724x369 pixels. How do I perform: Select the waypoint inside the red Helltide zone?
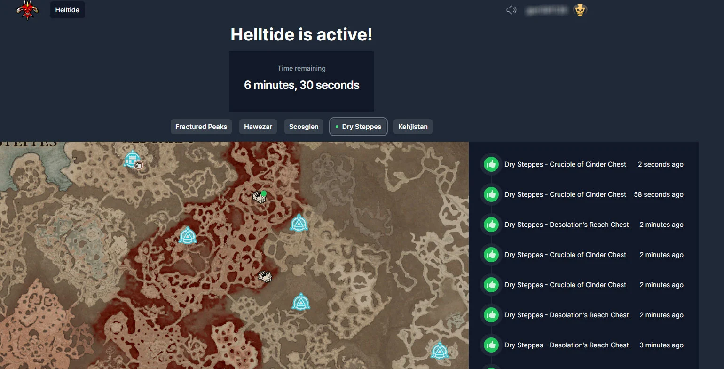(x=188, y=235)
